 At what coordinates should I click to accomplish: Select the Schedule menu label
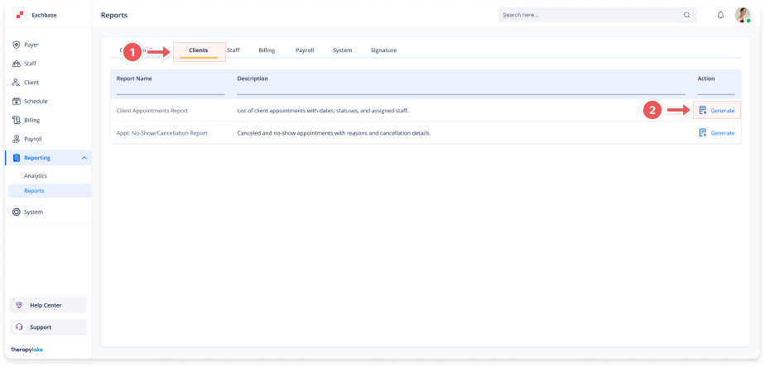pos(36,102)
